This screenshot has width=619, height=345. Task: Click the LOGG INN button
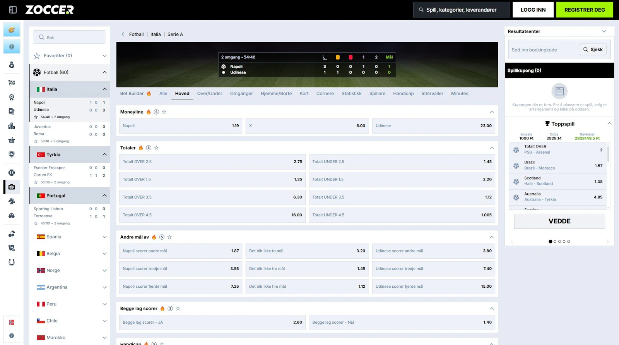pos(533,10)
